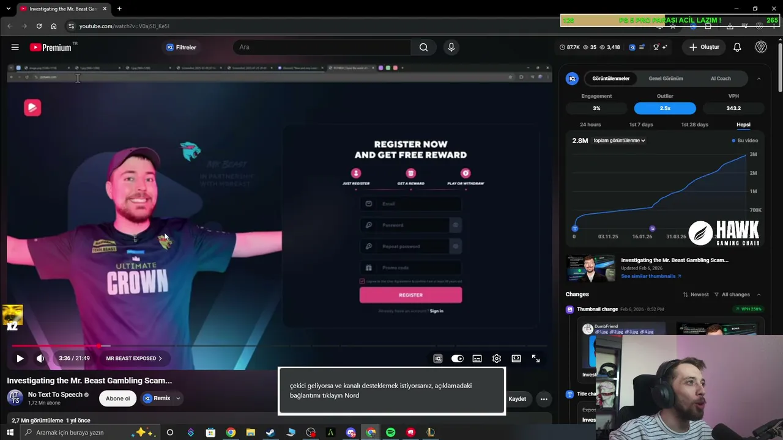Open Chrome tab search dropdown
Screen dimensions: 783x440
tap(9, 9)
